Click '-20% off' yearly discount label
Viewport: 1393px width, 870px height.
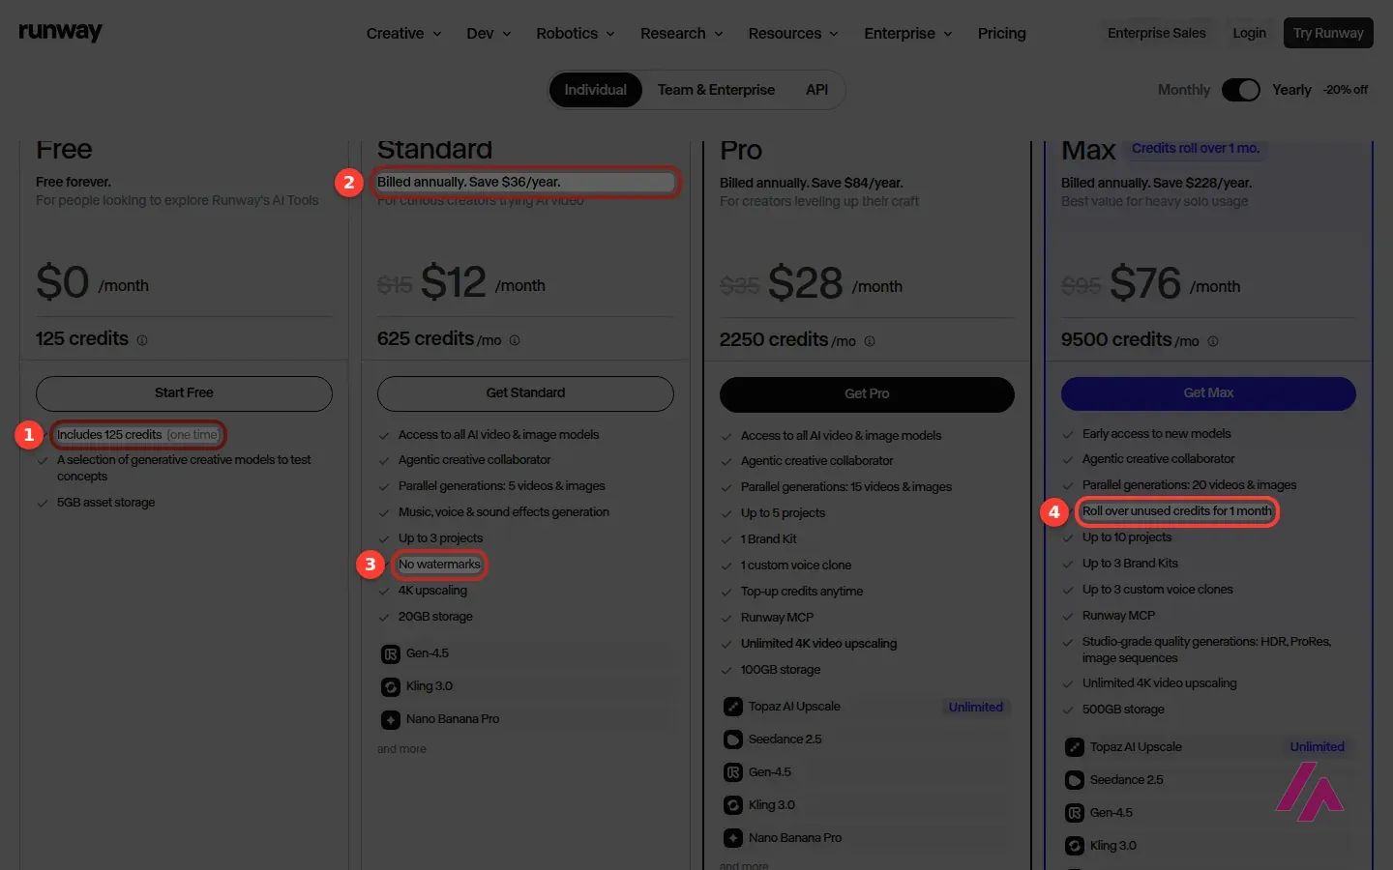pyautogui.click(x=1346, y=90)
